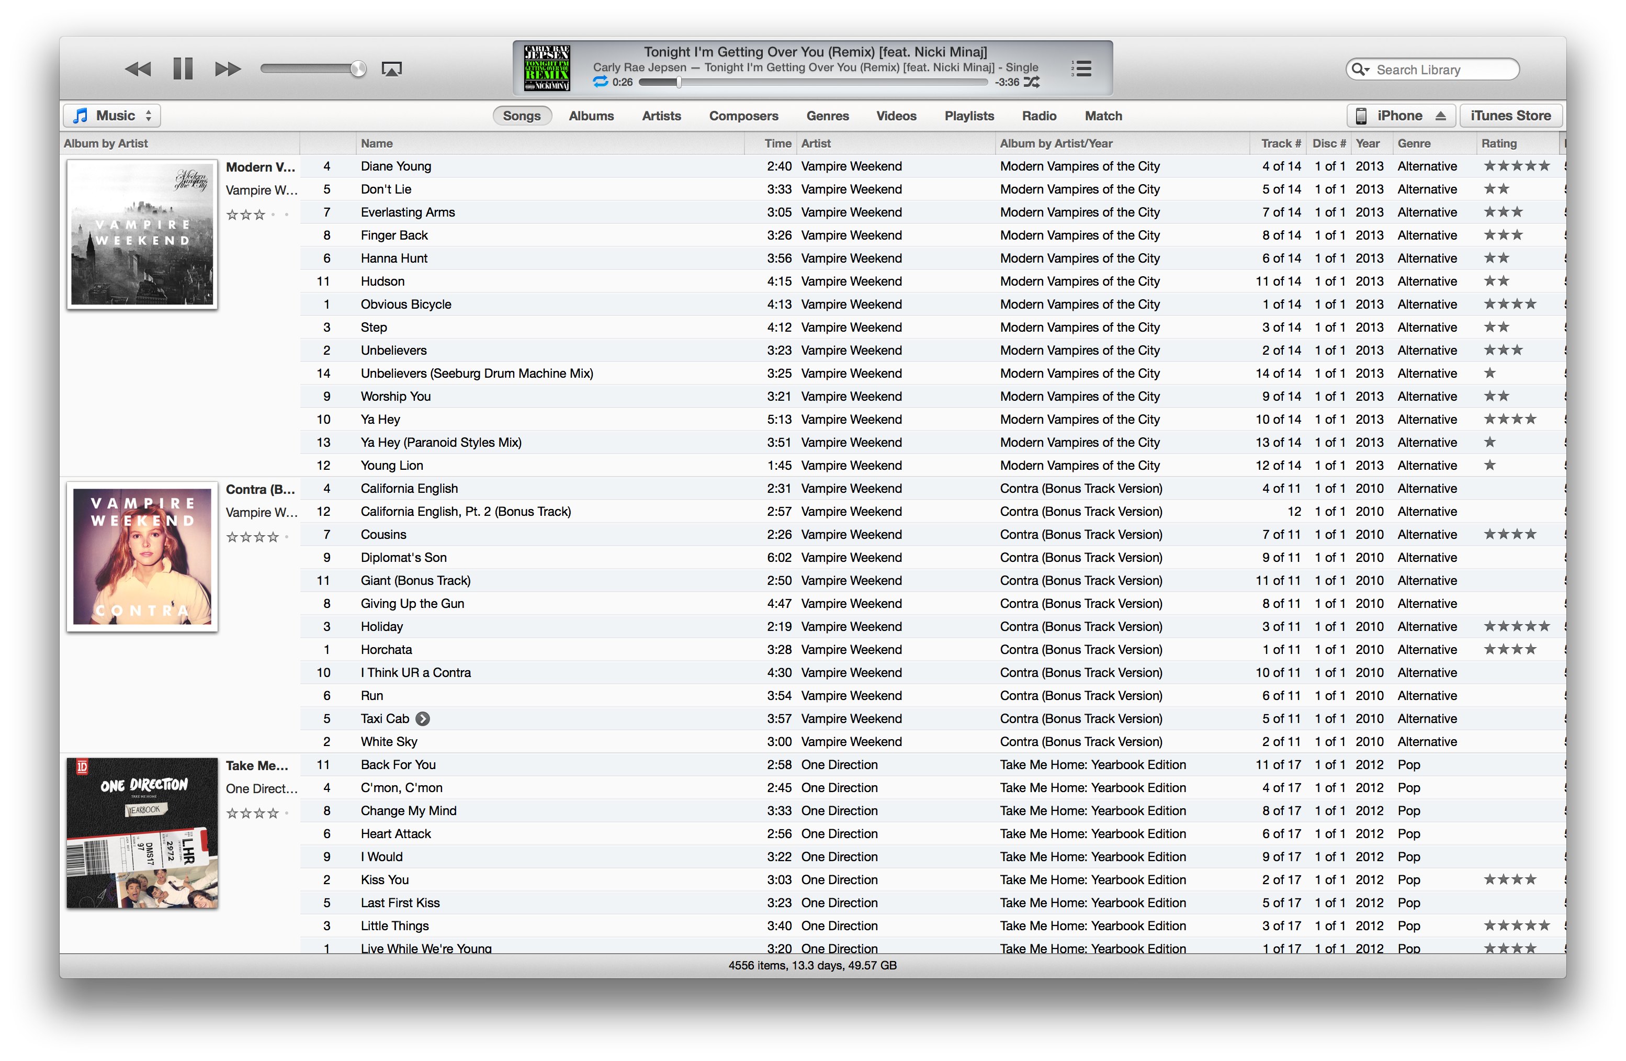Toggle the blue repeat button
This screenshot has width=1626, height=1061.
(x=600, y=82)
